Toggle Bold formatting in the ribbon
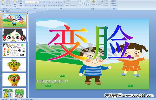Image resolution: width=156 pixels, height=100 pixels. [x=26, y=6]
